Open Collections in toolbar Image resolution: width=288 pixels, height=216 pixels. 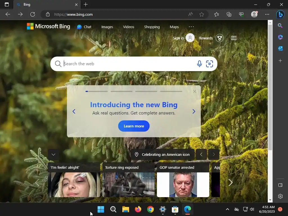pos(229,14)
